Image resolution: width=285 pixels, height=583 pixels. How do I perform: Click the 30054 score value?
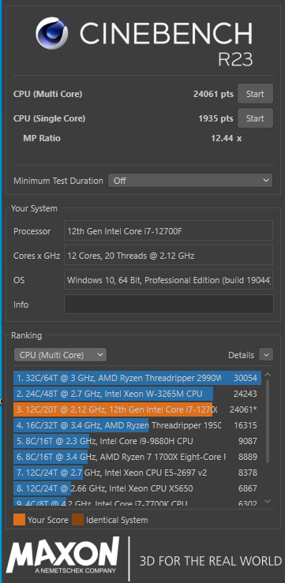(x=246, y=378)
